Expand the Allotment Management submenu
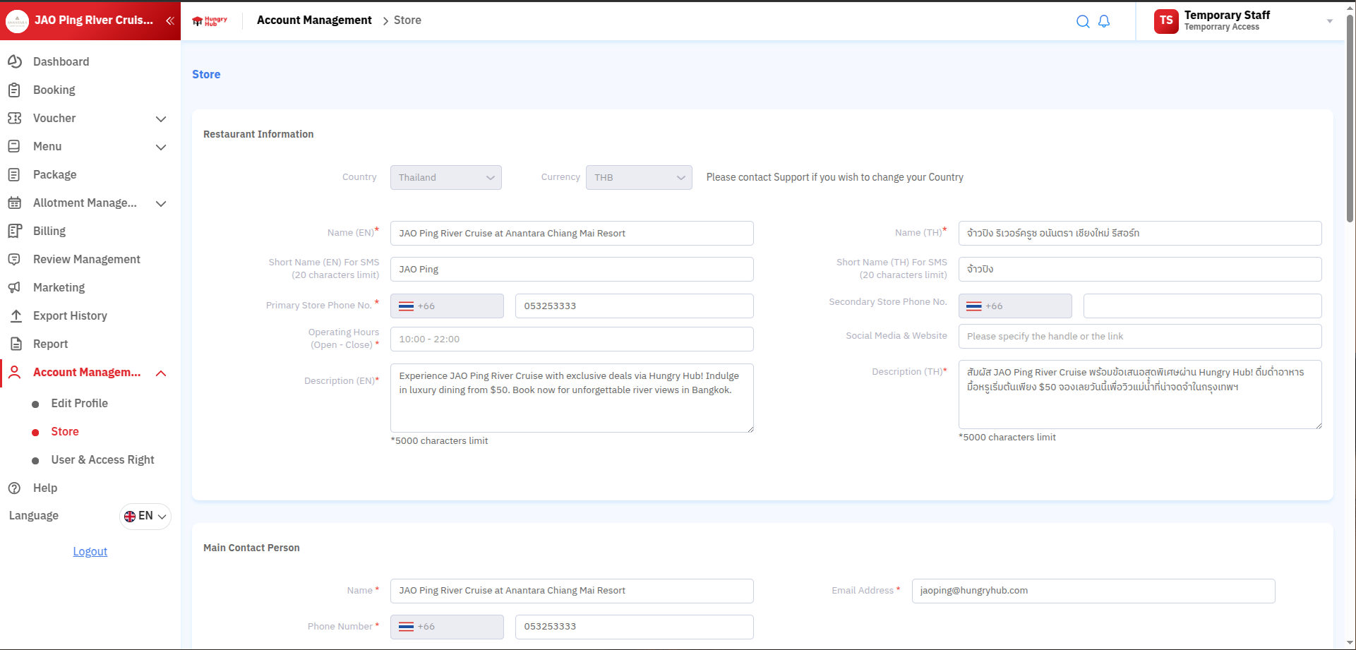1356x650 pixels. (x=161, y=203)
